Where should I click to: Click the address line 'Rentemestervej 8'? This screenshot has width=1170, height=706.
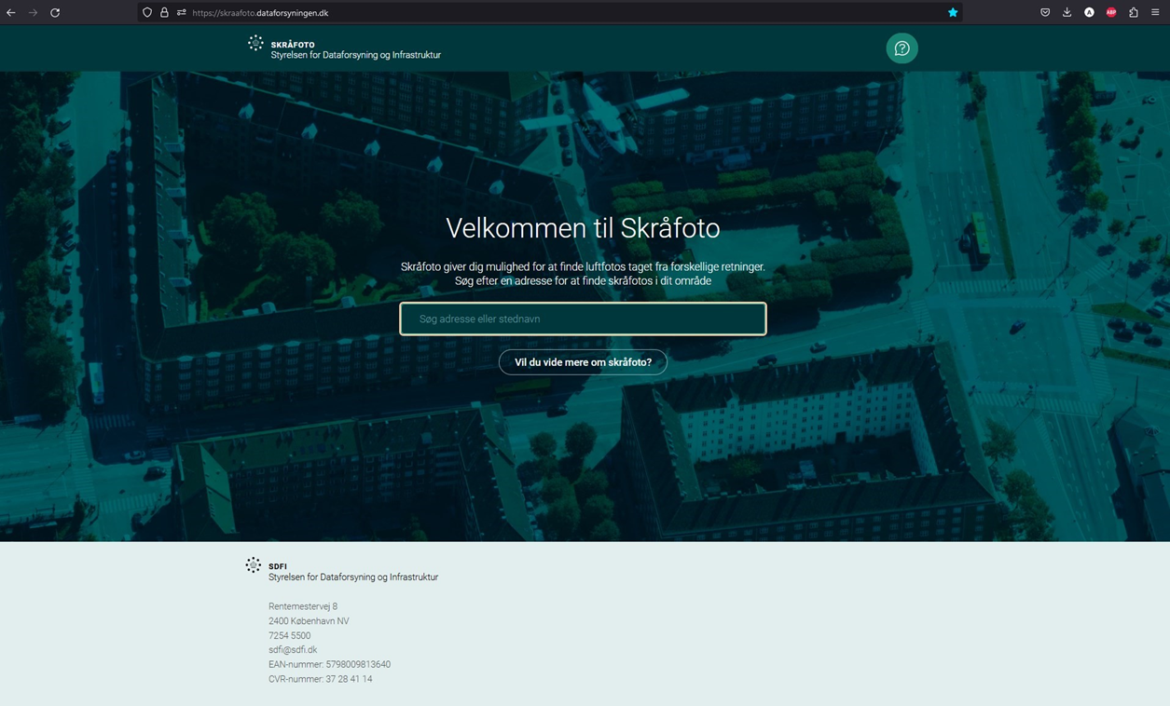[x=303, y=606]
